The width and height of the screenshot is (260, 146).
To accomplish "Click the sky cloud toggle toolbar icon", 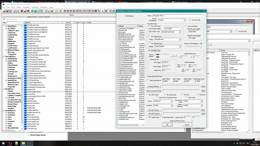I will tap(56, 11).
